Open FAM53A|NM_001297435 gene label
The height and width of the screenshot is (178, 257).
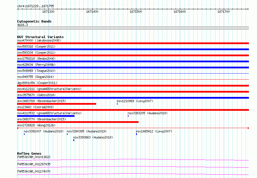[x=34, y=164]
